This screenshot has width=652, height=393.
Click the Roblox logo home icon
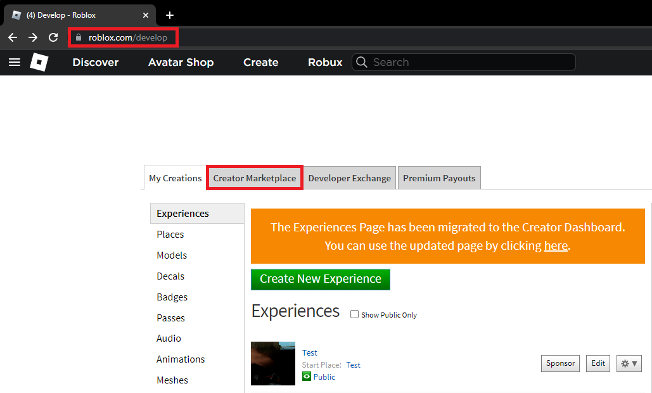(x=39, y=62)
